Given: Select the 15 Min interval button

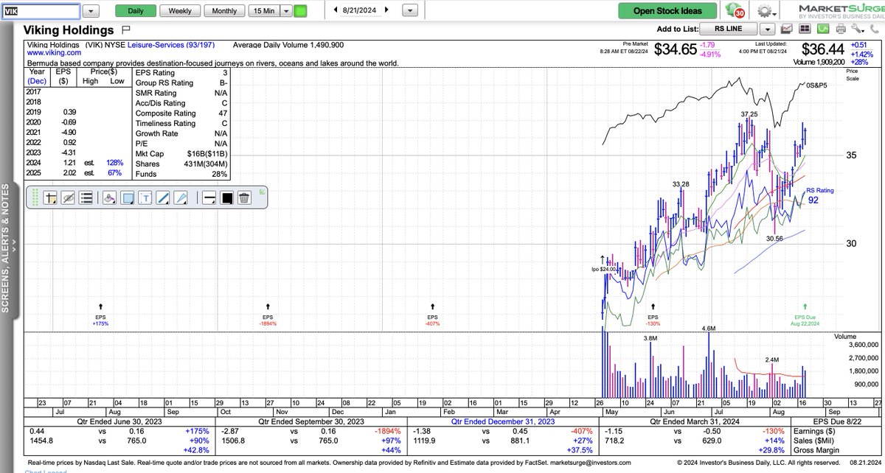Looking at the screenshot, I should (264, 11).
